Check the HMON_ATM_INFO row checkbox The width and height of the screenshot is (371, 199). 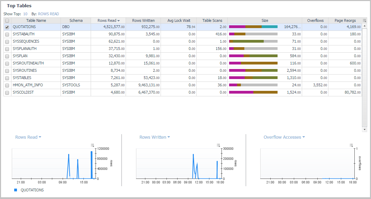click(x=7, y=85)
